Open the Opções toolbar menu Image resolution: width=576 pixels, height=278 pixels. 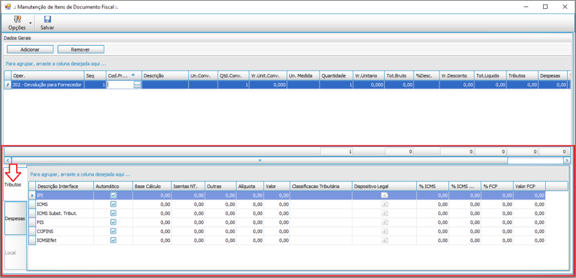pyautogui.click(x=17, y=23)
